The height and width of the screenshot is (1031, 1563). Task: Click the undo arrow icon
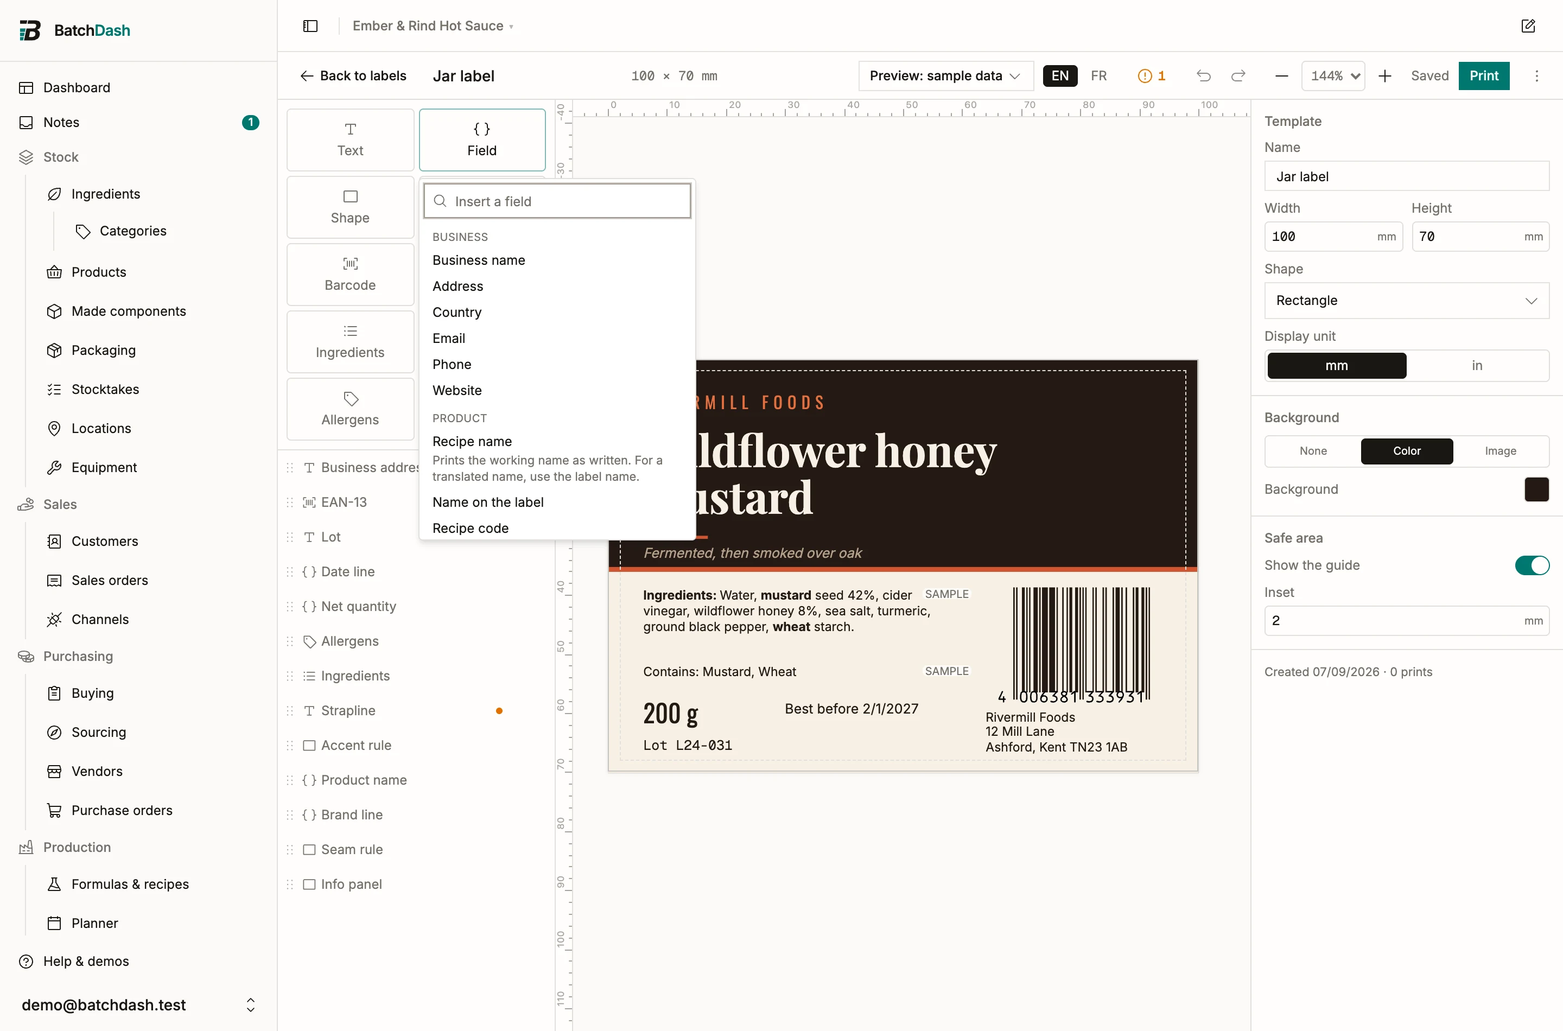[1203, 75]
